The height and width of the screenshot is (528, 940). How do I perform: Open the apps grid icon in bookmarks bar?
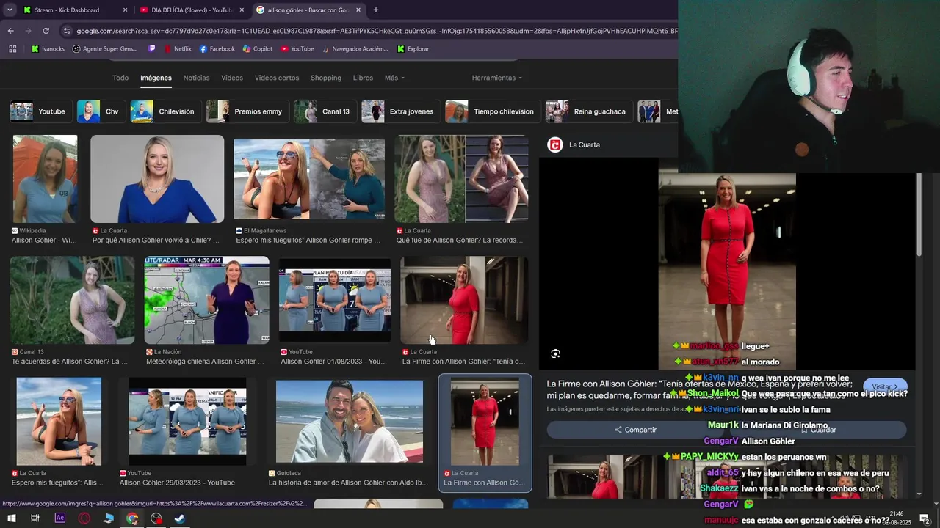point(12,49)
